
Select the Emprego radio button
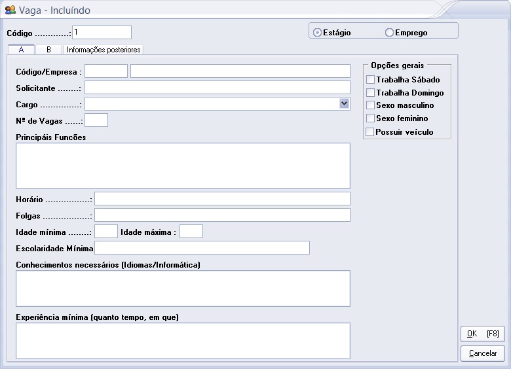(x=390, y=32)
